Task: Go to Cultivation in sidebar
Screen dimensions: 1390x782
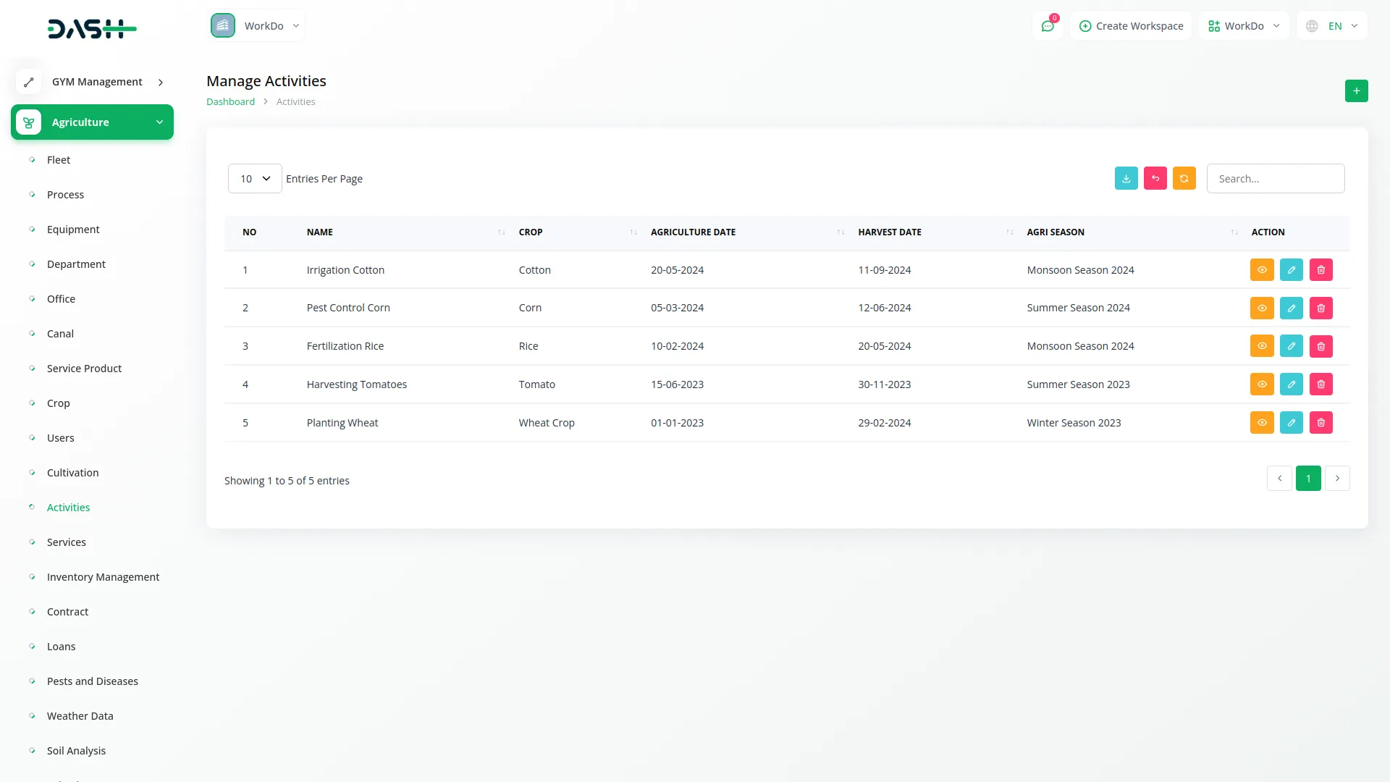Action: [x=72, y=473]
